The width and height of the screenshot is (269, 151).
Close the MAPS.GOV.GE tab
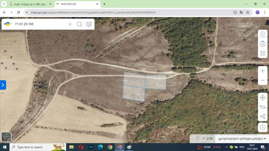tap(97, 4)
